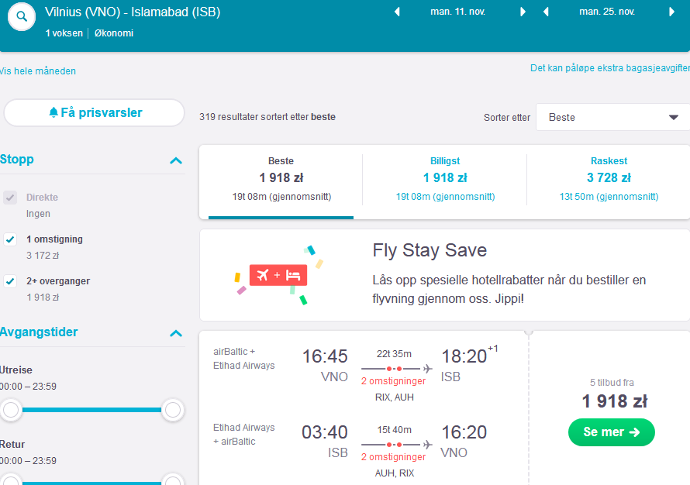This screenshot has width=690, height=485.
Task: Open the Vis hele måneden link
Action: [38, 71]
